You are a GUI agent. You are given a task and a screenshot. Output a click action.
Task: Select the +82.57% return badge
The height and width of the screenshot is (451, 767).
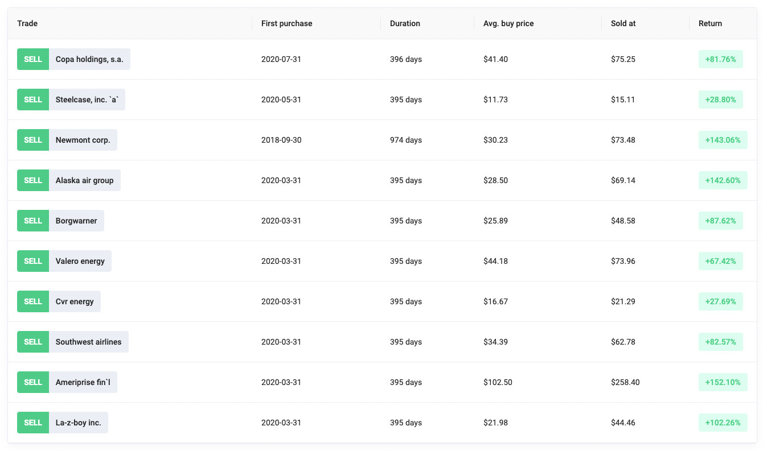720,342
